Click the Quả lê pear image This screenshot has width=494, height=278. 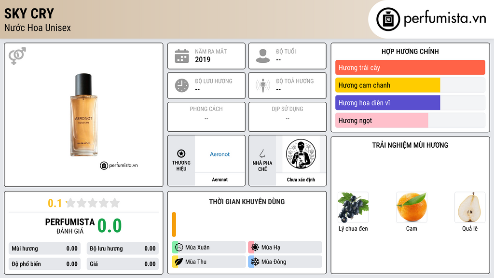pos(470,208)
